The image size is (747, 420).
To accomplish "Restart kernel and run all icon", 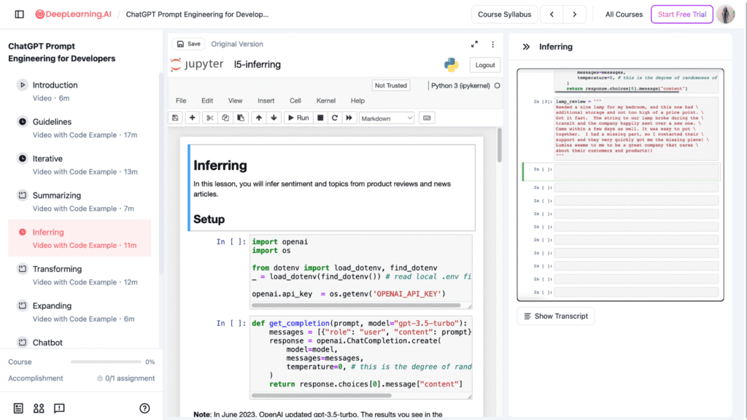I will click(x=349, y=118).
